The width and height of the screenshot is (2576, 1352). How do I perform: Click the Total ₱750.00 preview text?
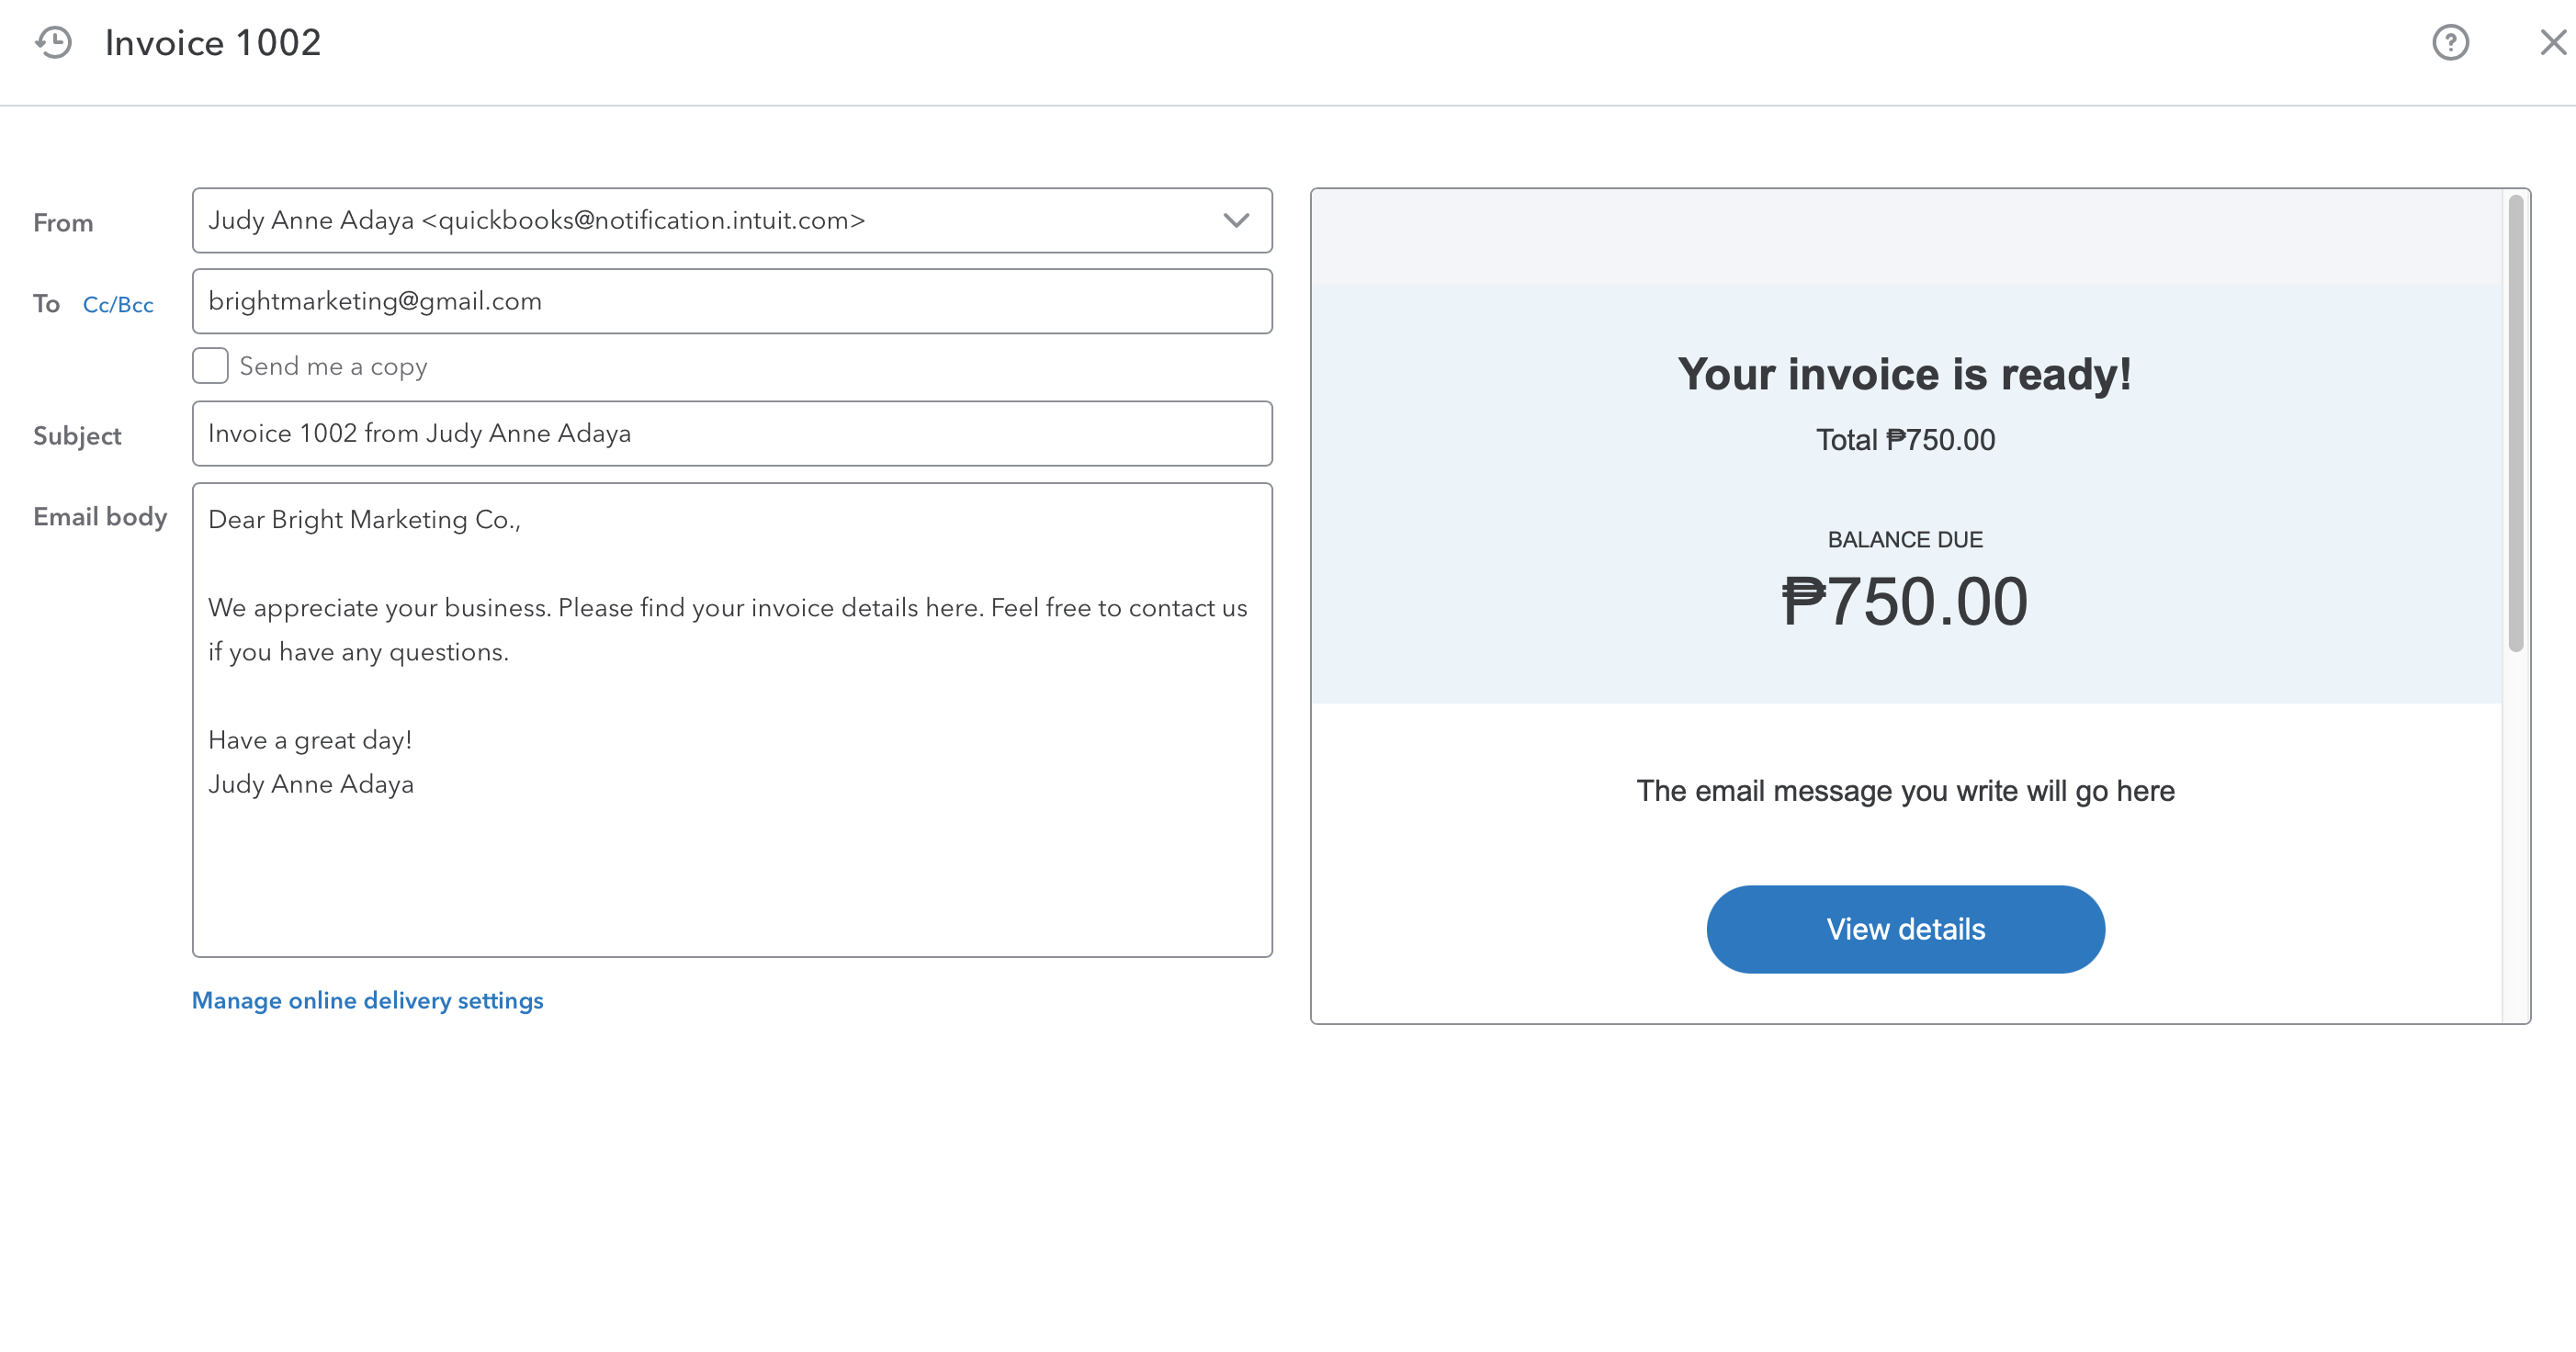tap(1905, 440)
